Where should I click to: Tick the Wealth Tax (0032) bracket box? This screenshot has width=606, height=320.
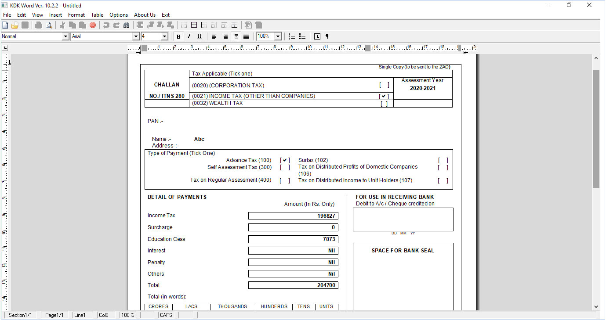click(384, 104)
